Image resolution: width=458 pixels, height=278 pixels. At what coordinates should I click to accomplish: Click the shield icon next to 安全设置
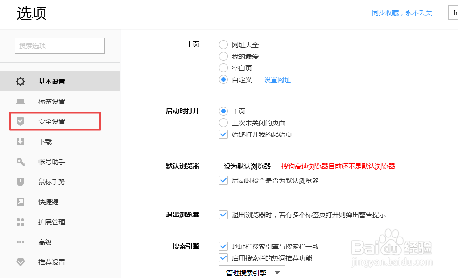(20, 121)
